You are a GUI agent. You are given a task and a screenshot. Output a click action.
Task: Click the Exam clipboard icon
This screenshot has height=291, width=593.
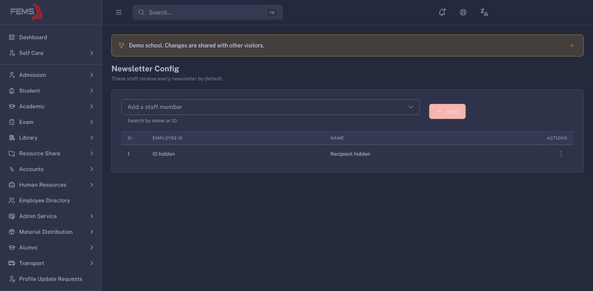(x=12, y=122)
